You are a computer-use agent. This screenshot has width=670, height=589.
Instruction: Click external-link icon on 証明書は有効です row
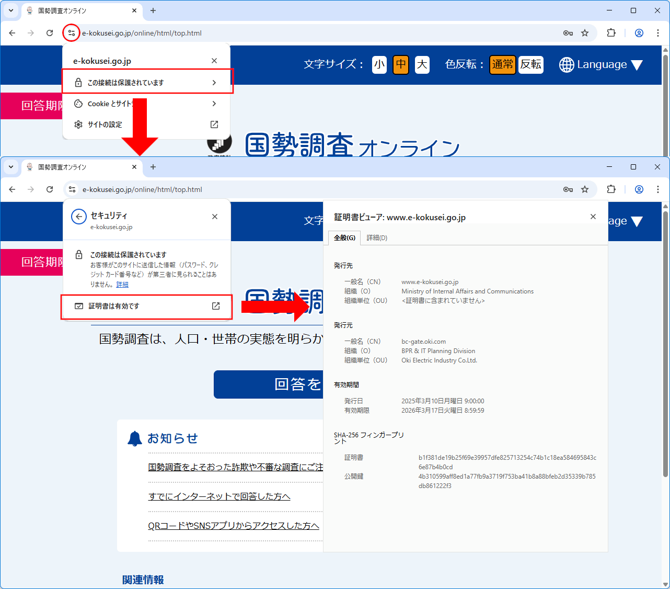(x=216, y=306)
